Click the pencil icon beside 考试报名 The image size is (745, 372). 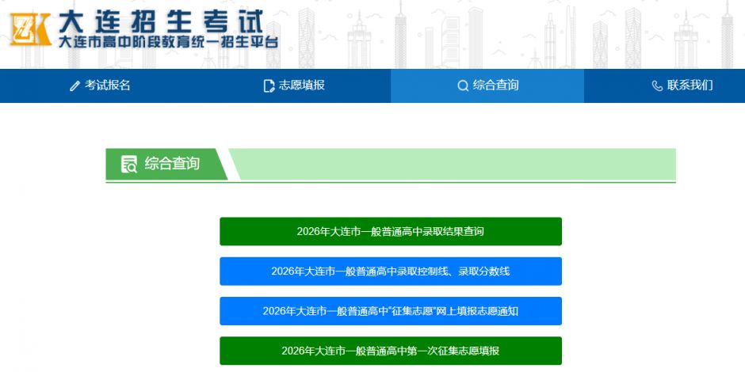coord(74,86)
